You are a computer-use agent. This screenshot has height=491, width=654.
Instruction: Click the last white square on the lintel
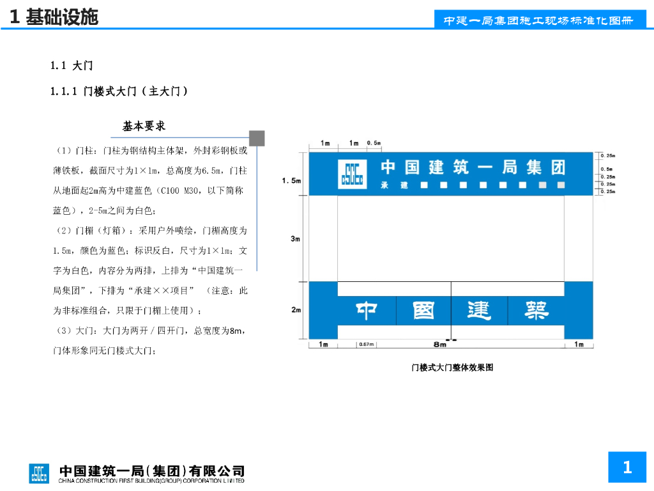click(x=561, y=185)
